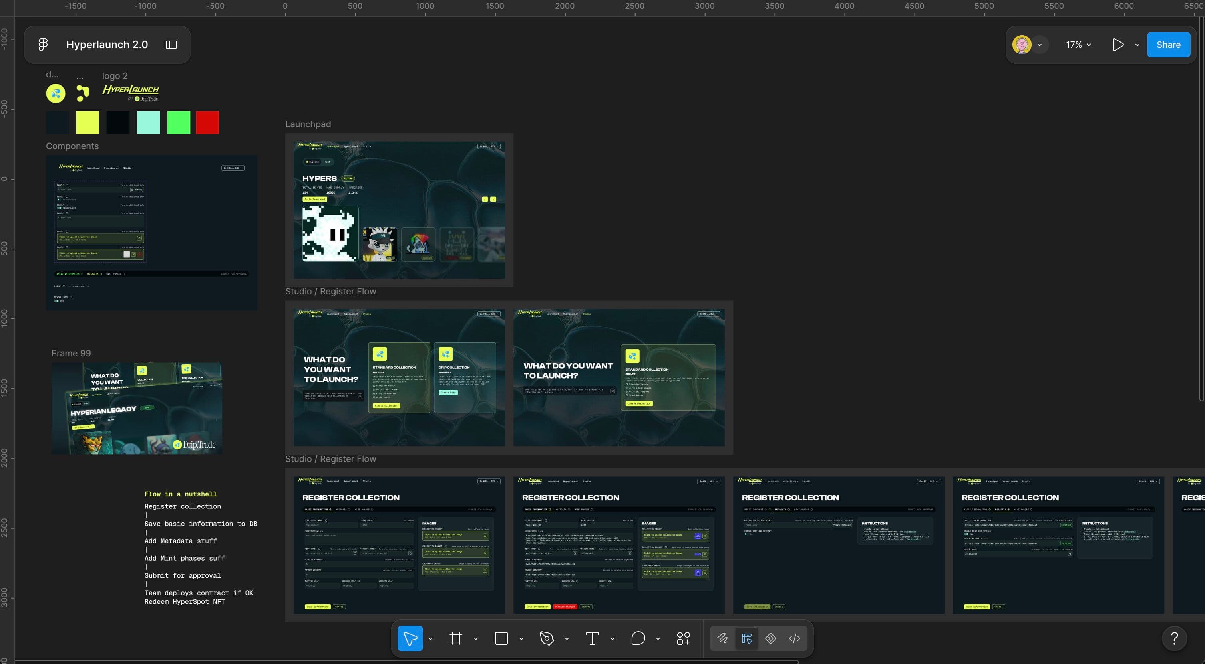Viewport: 1205px width, 664px height.
Task: Toggle the sidebar panel icon beside Hyperlaunch 2.0
Action: 171,45
